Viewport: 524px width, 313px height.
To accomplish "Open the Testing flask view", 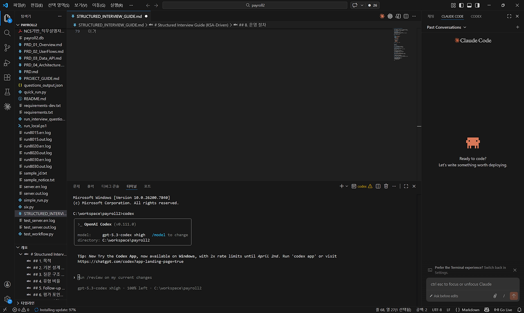I will [x=7, y=92].
